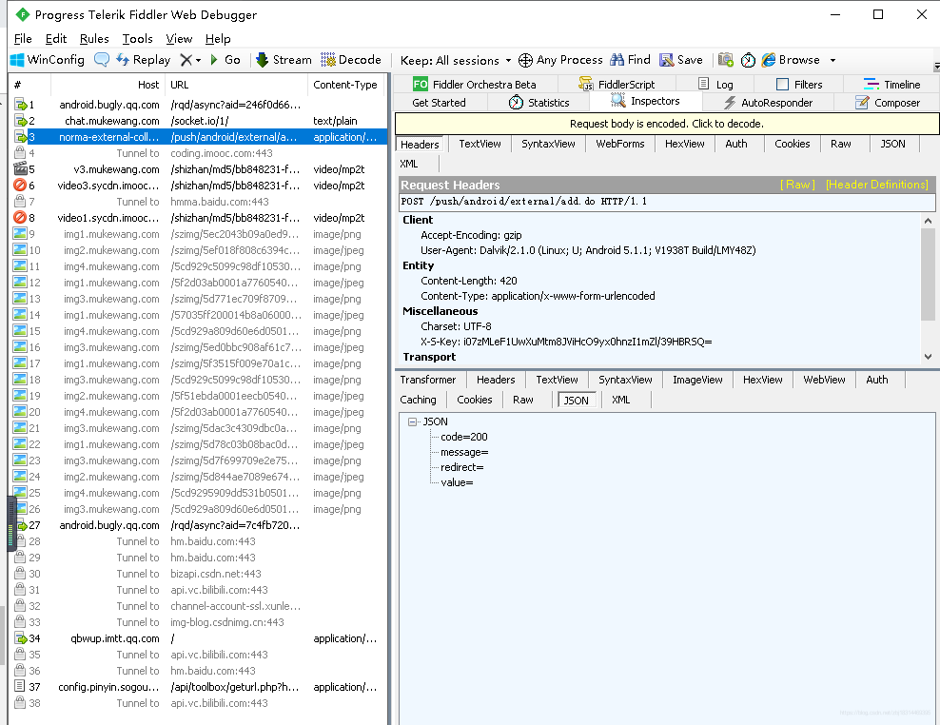The width and height of the screenshot is (940, 725).
Task: Select session 30 bizapi.csdn.net tunnel row
Action: point(199,574)
